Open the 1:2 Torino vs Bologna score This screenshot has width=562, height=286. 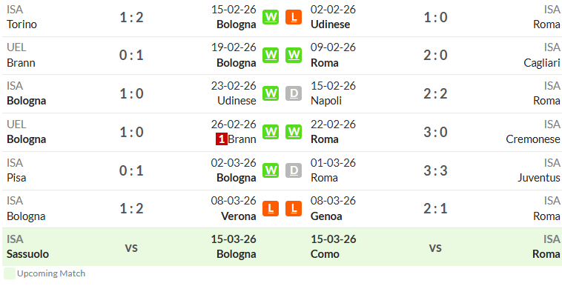131,17
